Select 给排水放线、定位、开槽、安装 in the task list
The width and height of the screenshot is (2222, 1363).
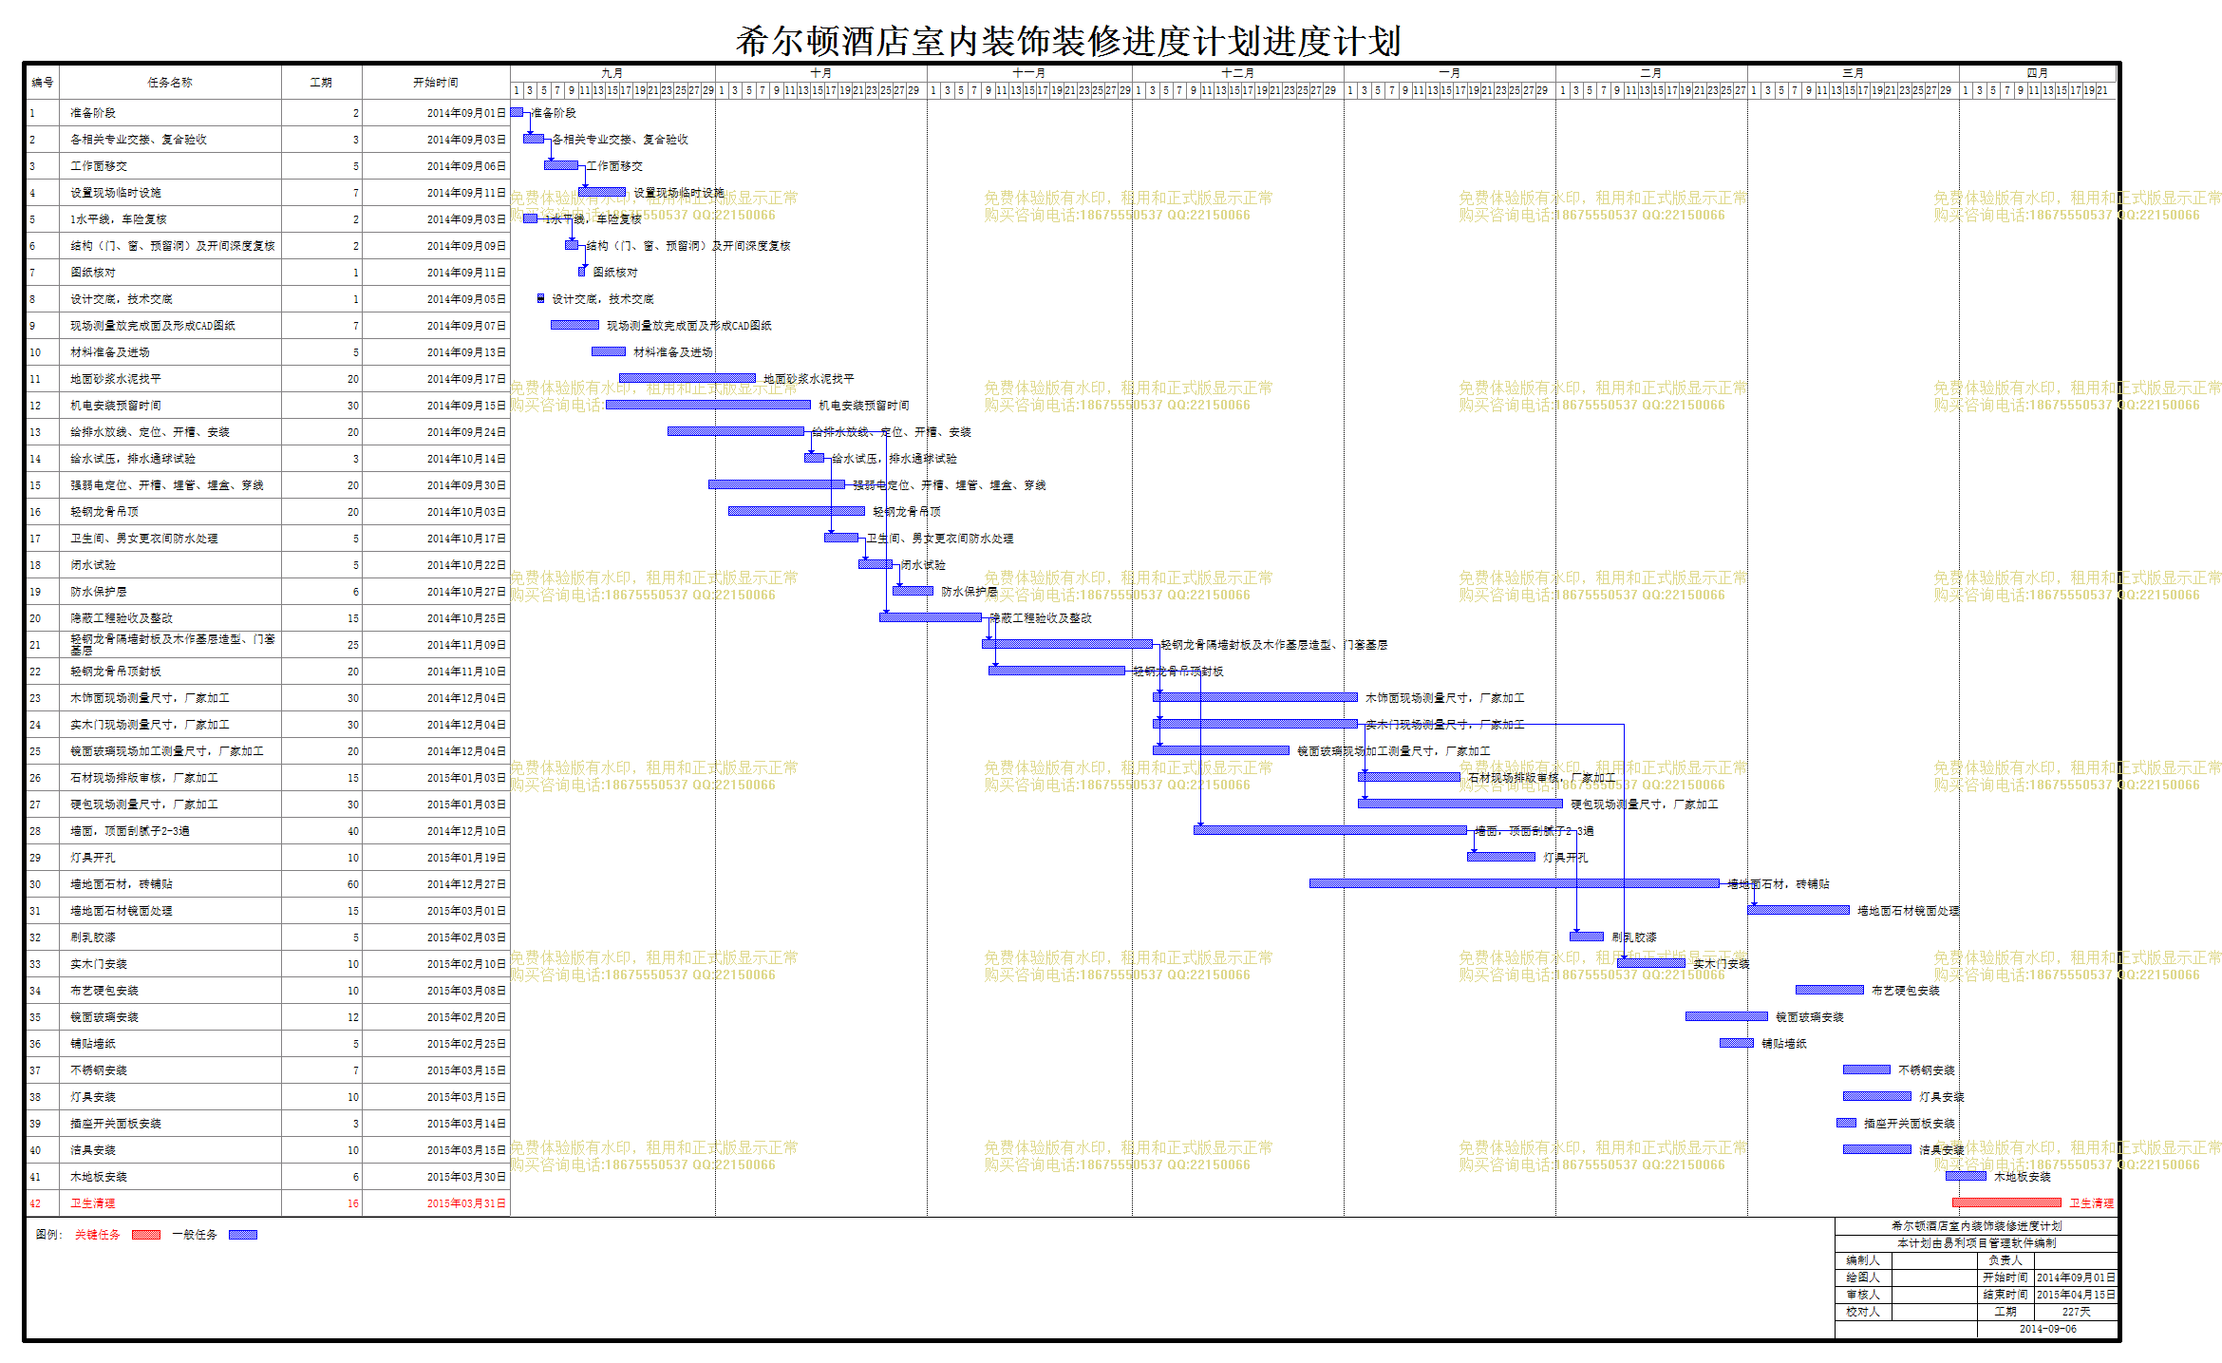point(150,432)
